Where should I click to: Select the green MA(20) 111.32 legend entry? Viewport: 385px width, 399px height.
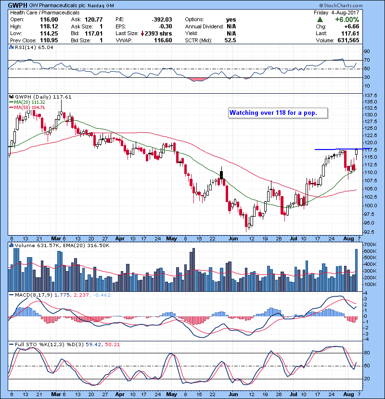(x=27, y=102)
